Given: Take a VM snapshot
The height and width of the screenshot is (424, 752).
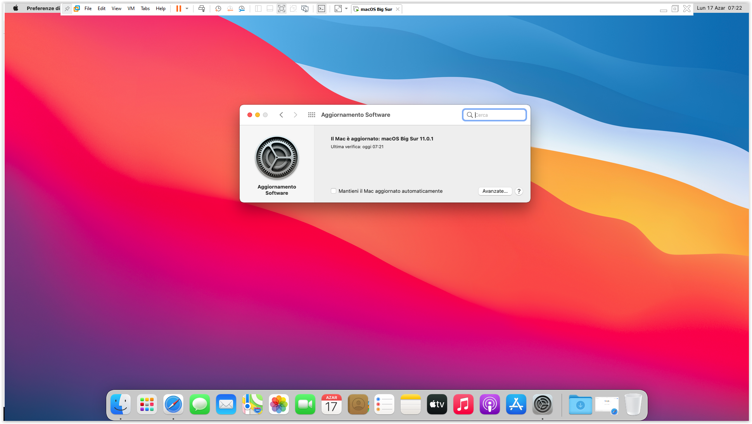Looking at the screenshot, I should pyautogui.click(x=218, y=9).
